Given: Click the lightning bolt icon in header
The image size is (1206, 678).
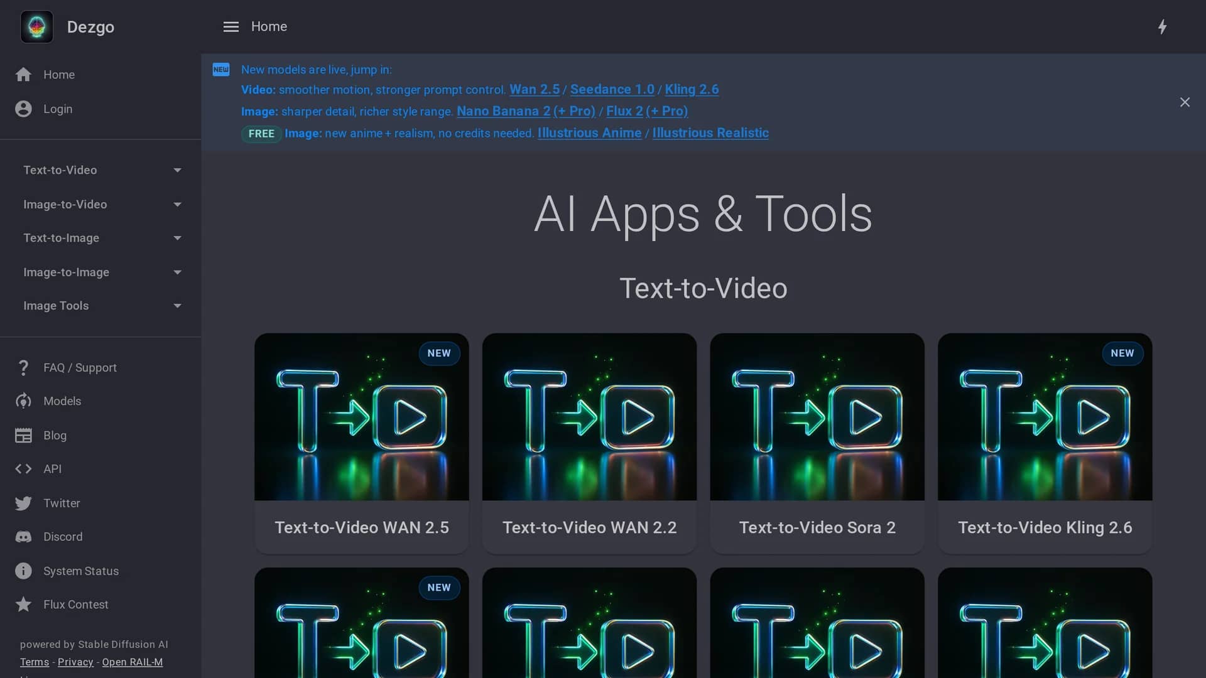Looking at the screenshot, I should (x=1162, y=26).
